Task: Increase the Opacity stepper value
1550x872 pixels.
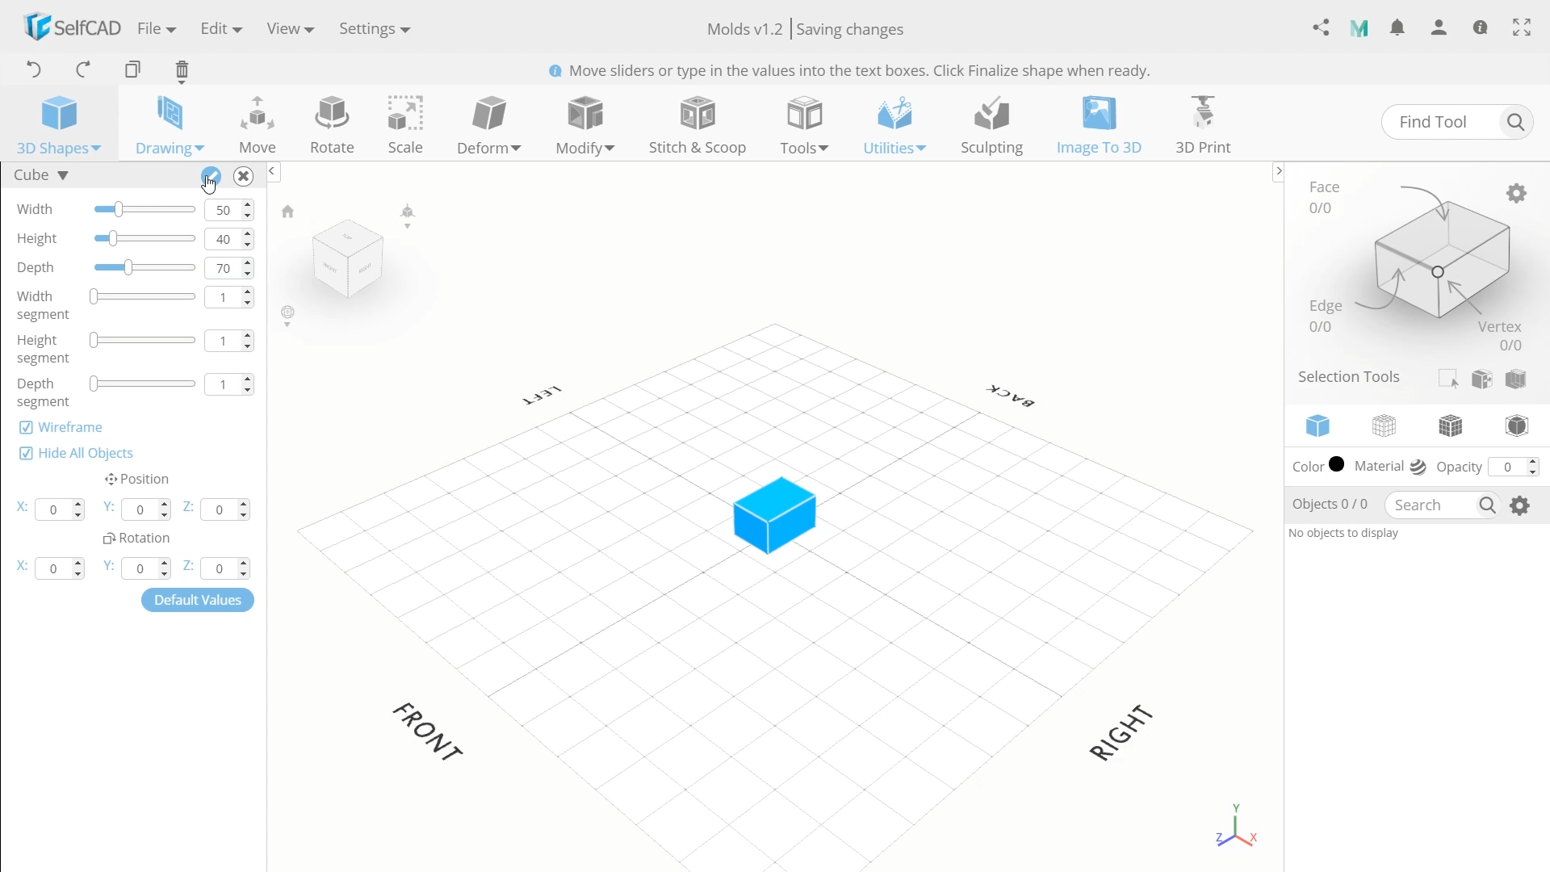Action: 1533,463
